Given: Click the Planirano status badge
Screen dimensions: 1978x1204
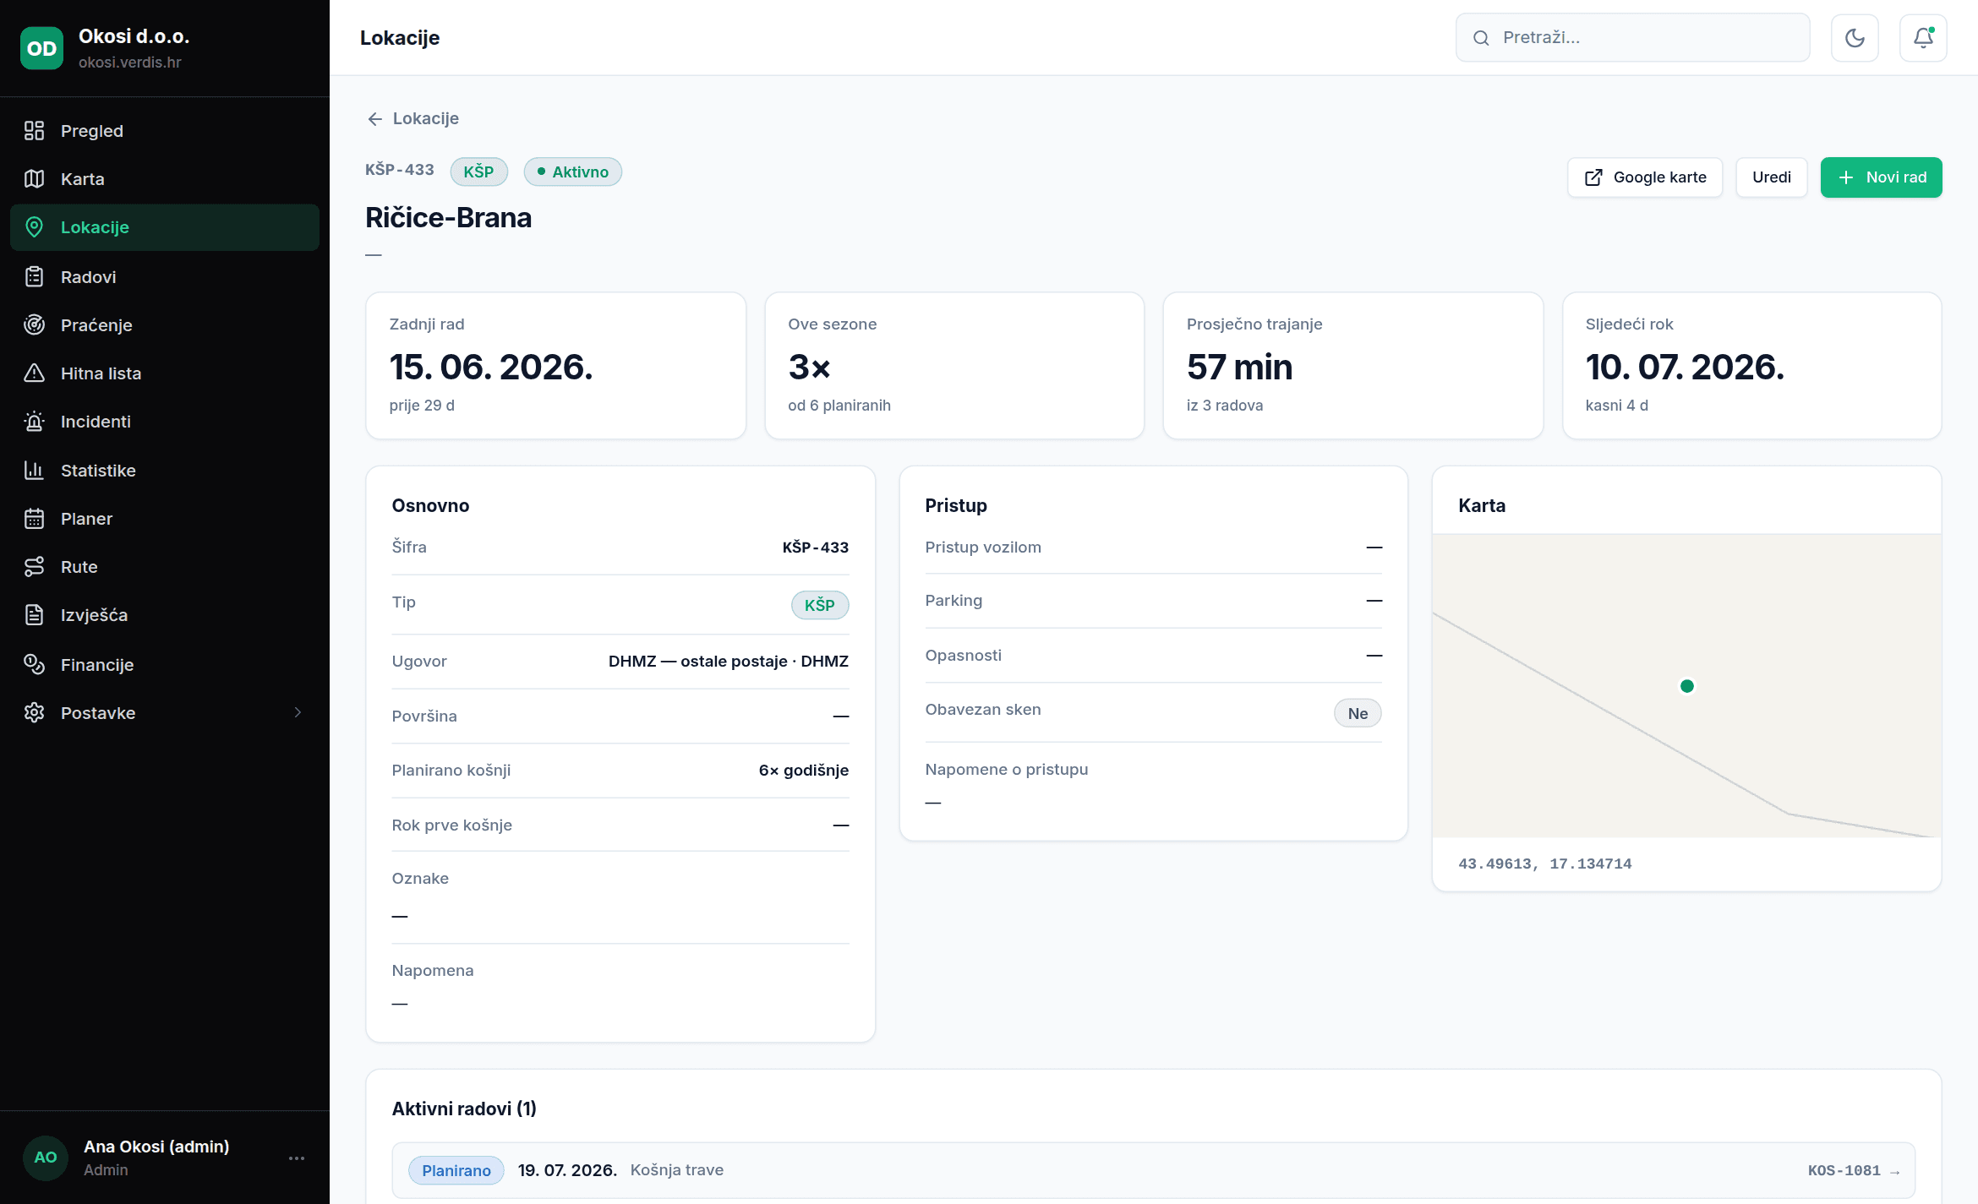Looking at the screenshot, I should coord(456,1171).
